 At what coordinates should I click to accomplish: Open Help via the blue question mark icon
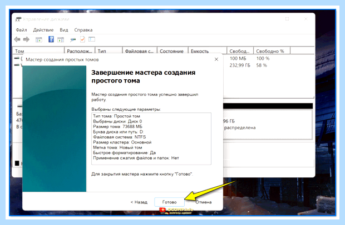51,39
